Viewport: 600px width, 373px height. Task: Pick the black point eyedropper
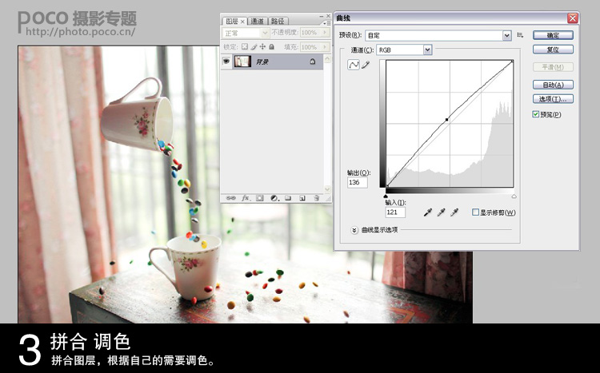pos(428,212)
